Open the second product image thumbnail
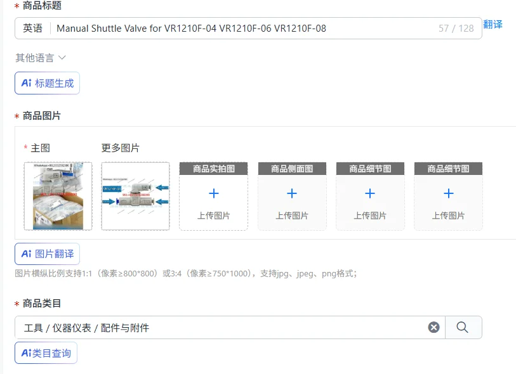 (x=136, y=196)
